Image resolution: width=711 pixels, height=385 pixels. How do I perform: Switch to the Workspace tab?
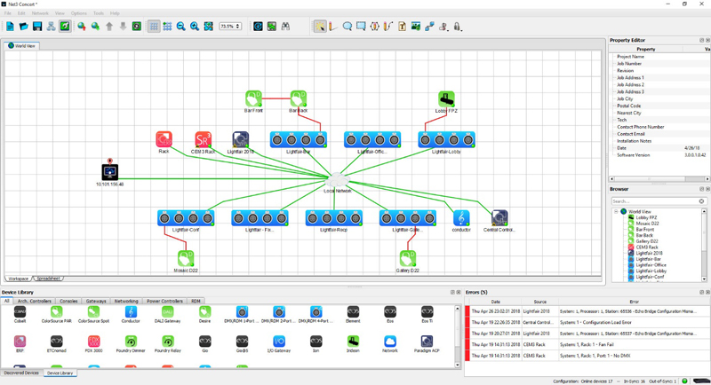(x=18, y=279)
